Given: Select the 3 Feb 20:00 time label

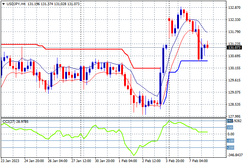Looking at the screenshot, I should tap(176, 161).
